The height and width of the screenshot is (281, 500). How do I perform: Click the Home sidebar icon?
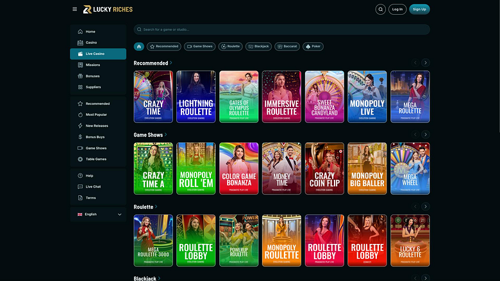pyautogui.click(x=80, y=31)
